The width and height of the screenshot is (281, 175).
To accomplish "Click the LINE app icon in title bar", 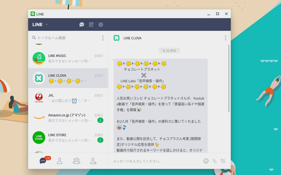I will point(33,14).
